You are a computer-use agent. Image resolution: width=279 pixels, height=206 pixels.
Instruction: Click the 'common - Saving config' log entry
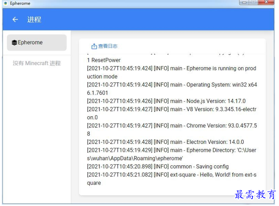tap(158, 166)
